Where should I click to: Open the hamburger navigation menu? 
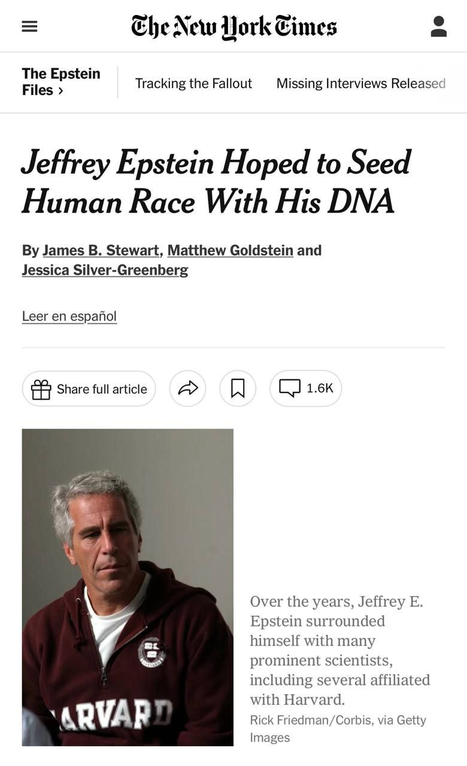point(29,27)
